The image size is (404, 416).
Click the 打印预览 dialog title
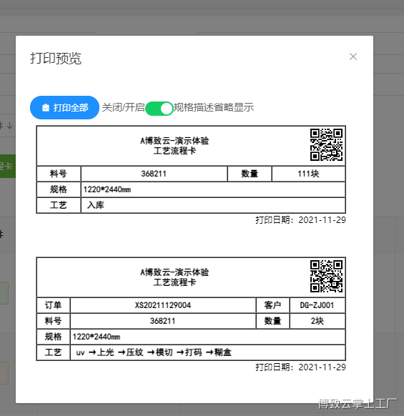(56, 58)
